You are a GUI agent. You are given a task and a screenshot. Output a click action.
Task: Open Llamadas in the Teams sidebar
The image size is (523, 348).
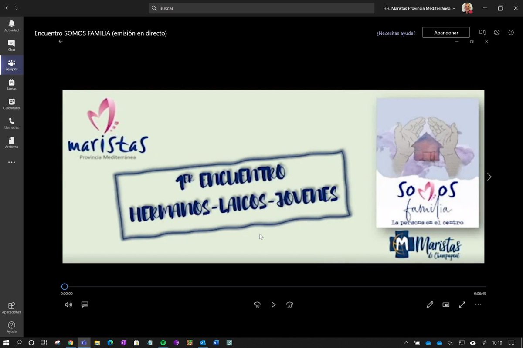[11, 124]
